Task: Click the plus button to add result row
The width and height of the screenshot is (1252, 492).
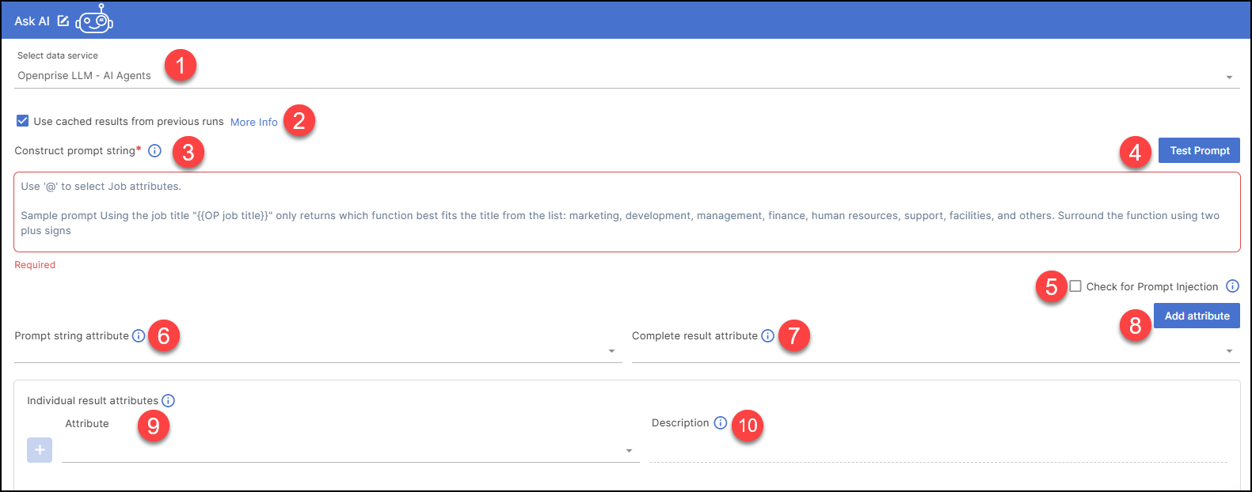Action: click(40, 450)
